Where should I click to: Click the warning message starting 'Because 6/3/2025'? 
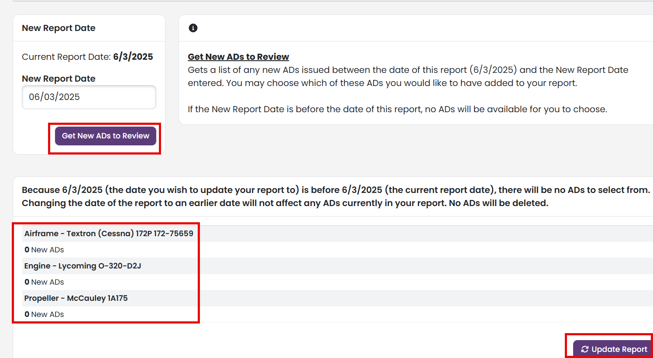click(x=336, y=196)
